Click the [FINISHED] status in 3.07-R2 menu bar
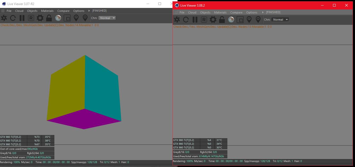Image resolution: width=355 pixels, height=167 pixels. pos(99,11)
